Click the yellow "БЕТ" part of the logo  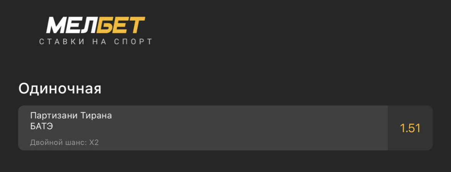(120, 26)
